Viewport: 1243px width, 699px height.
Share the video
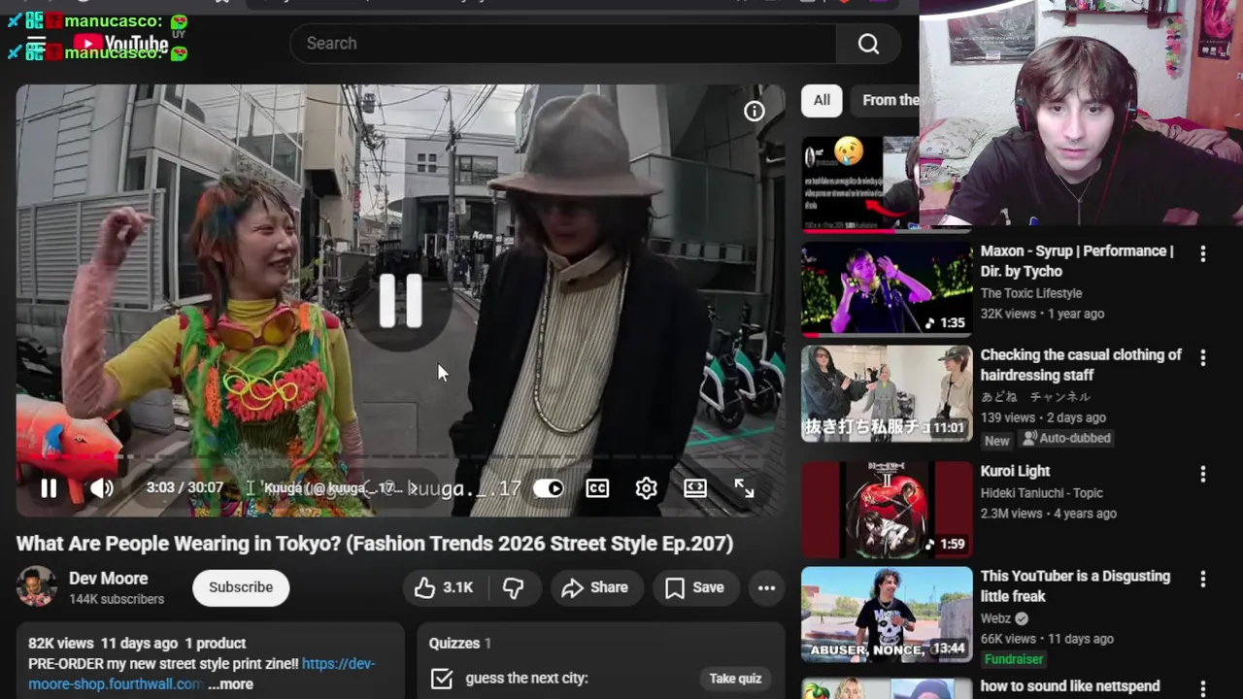point(595,587)
